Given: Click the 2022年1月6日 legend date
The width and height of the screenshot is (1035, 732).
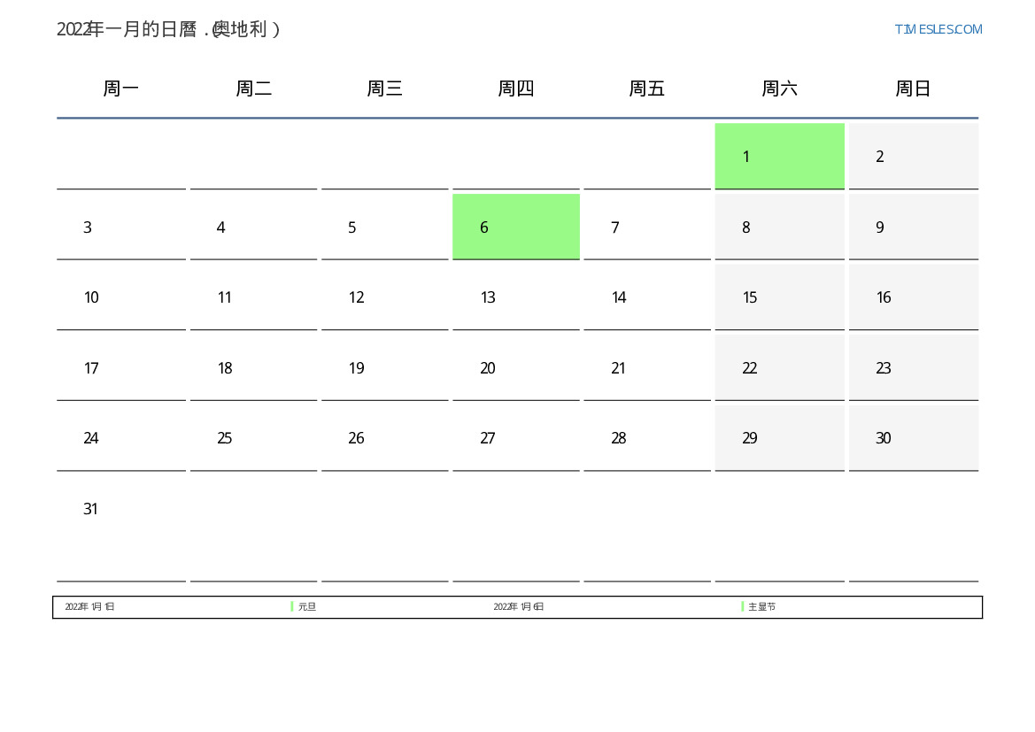Looking at the screenshot, I should (519, 607).
